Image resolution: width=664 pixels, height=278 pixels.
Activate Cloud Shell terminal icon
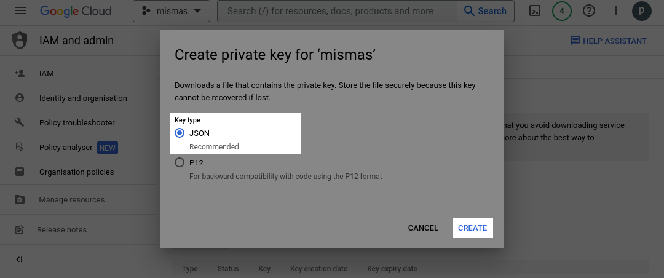[535, 11]
